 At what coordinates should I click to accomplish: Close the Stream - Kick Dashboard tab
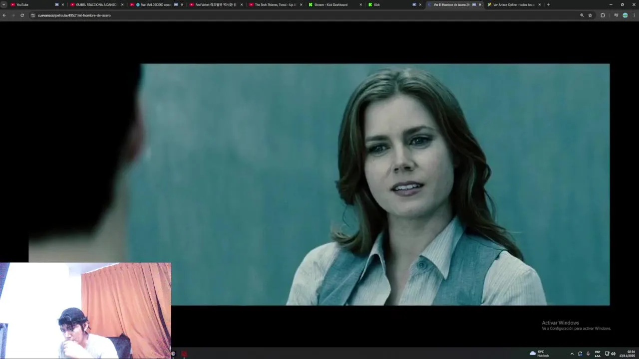coord(360,4)
